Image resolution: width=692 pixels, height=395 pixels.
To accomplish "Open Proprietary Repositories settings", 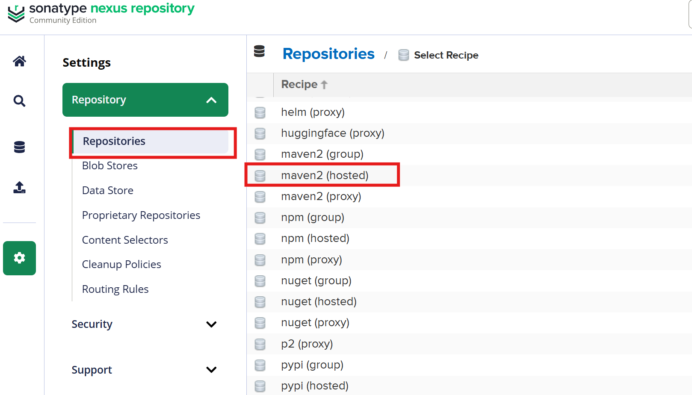I will (x=141, y=215).
